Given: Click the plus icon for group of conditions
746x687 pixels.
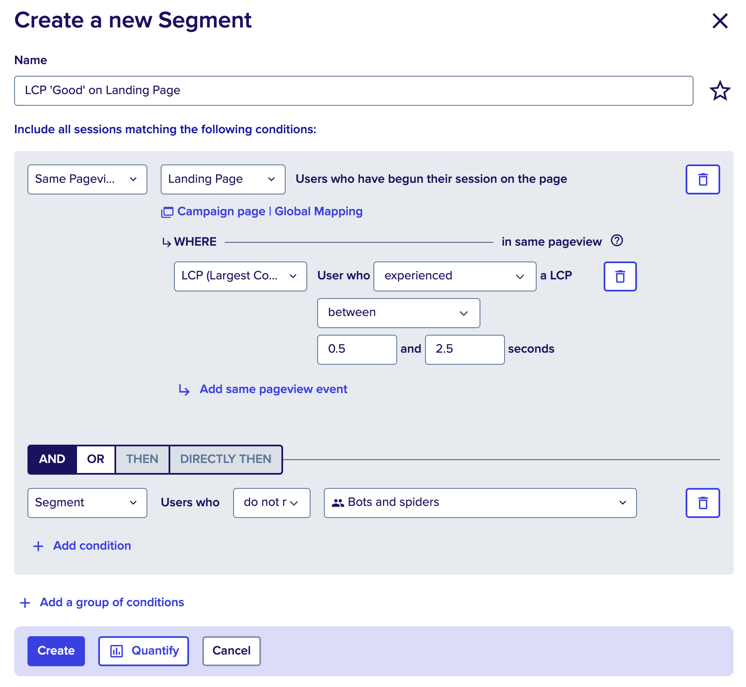Looking at the screenshot, I should 25,603.
